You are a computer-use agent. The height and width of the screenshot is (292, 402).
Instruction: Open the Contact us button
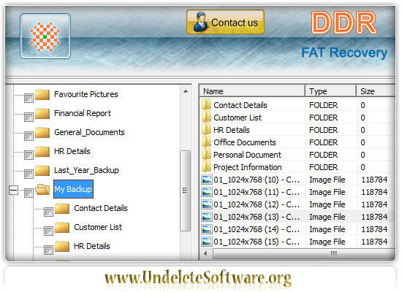(x=225, y=22)
